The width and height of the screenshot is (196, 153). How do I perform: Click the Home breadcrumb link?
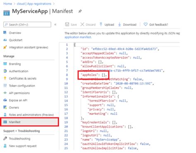pos(7,4)
